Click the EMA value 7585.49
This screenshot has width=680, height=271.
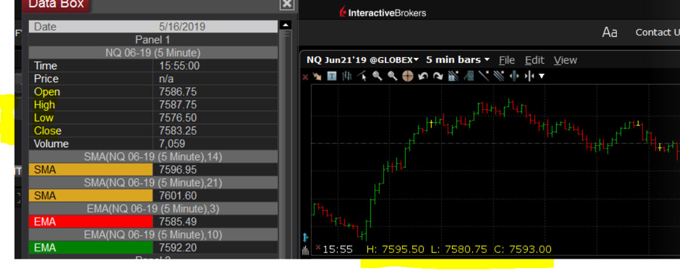click(178, 222)
